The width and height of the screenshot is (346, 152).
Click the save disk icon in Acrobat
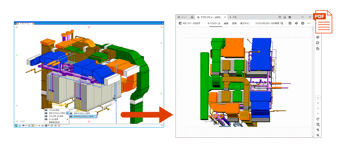point(290,23)
